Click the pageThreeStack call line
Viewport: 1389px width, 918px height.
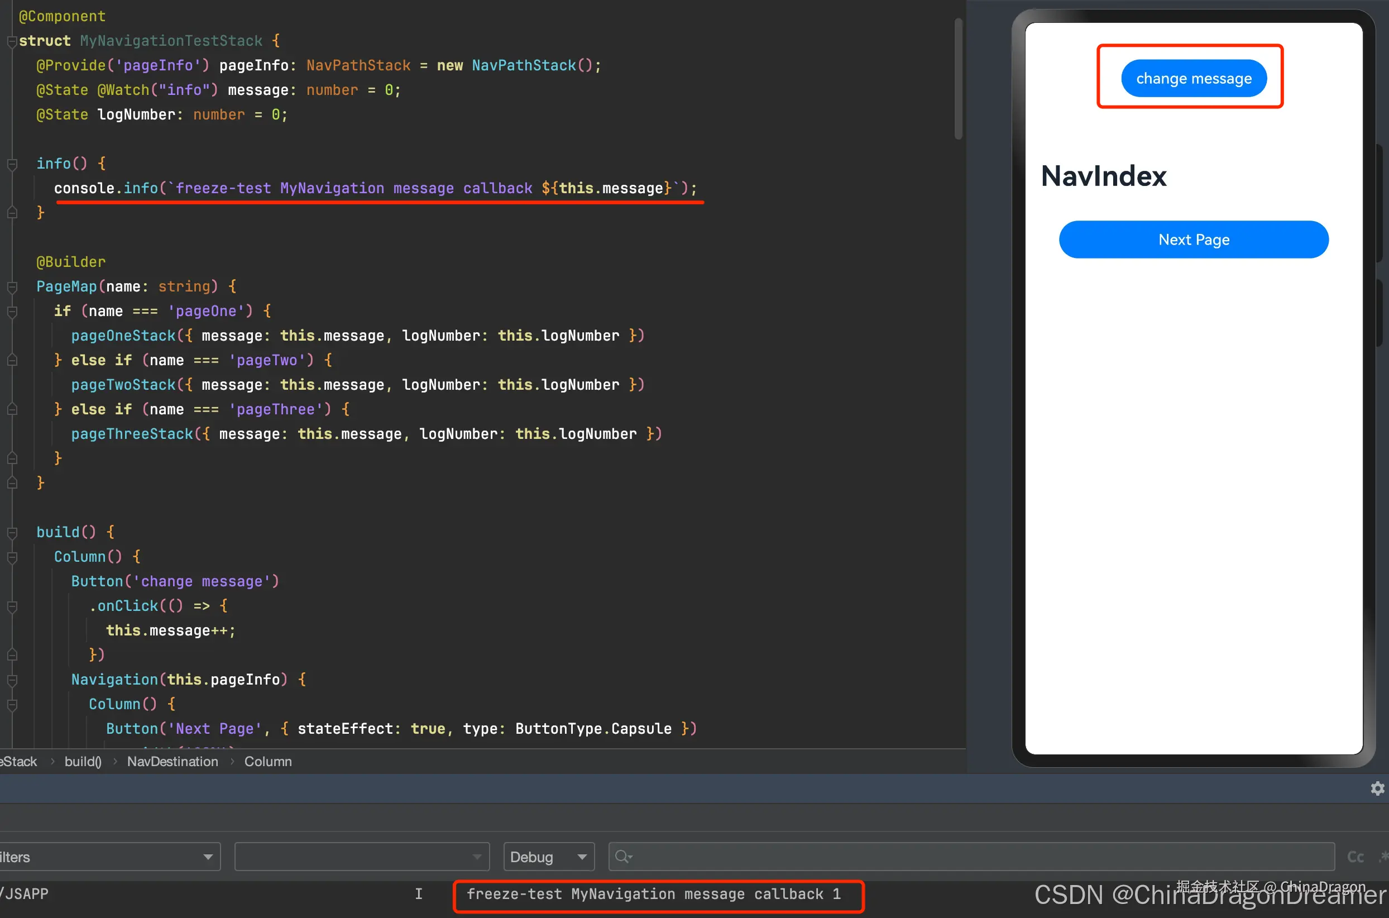tap(366, 434)
